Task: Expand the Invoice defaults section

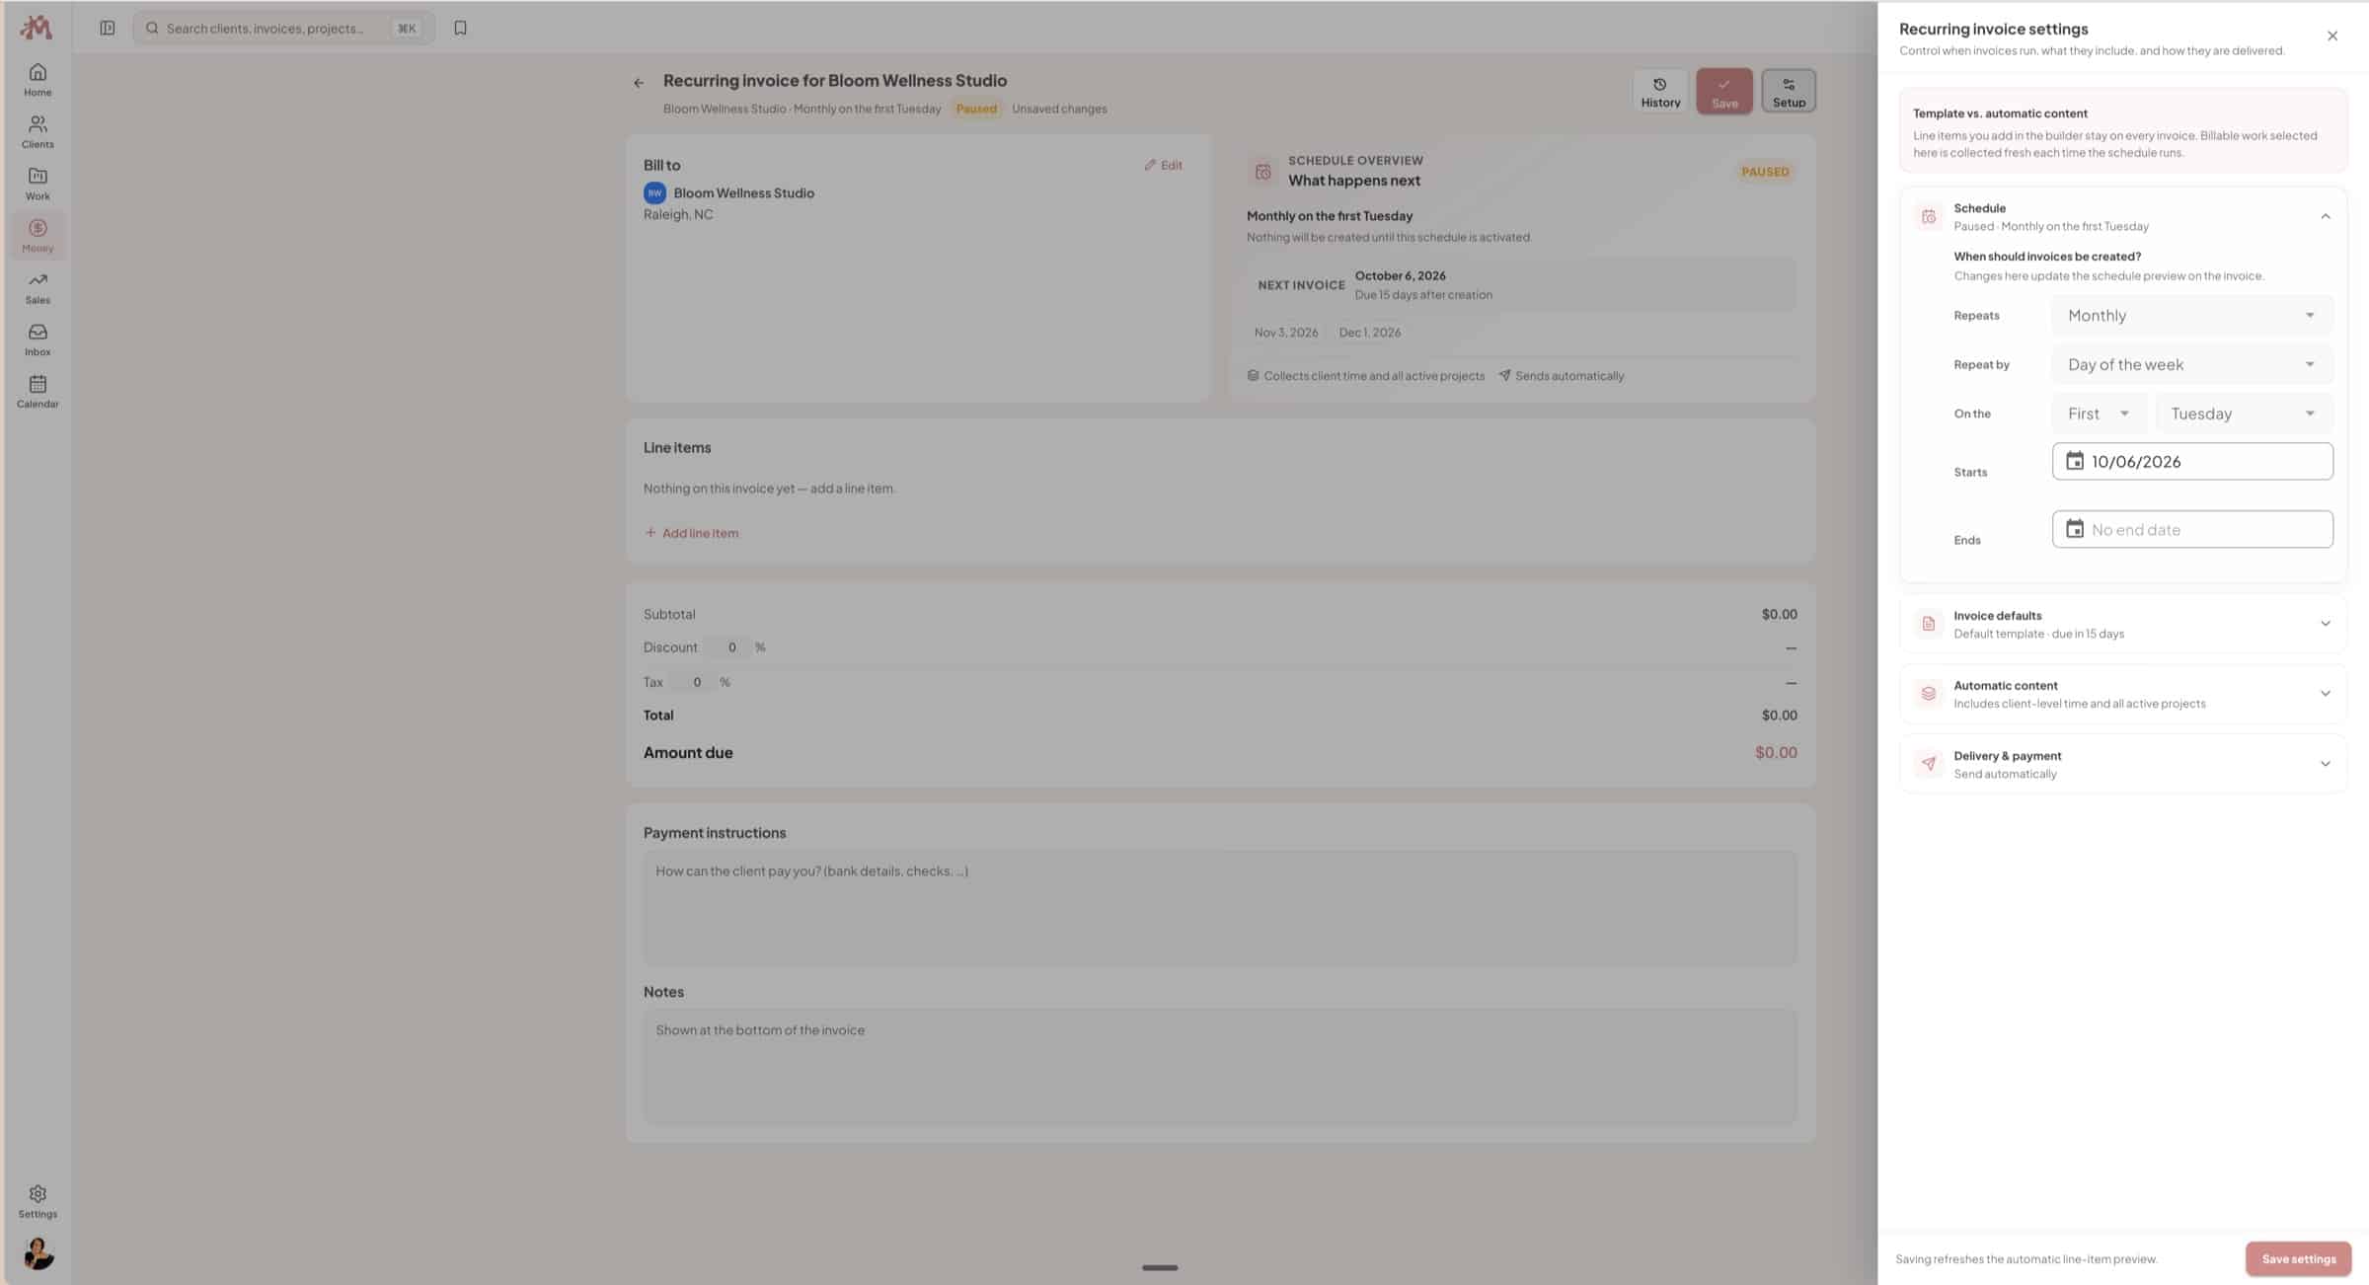Action: [2122, 624]
